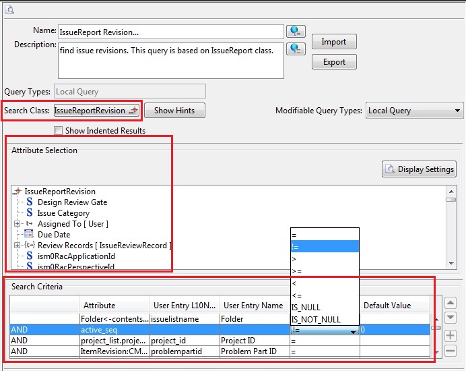Open Display Settings

pos(419,169)
